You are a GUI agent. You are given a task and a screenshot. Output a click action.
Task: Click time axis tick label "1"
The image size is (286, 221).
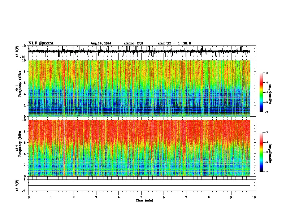point(51,197)
